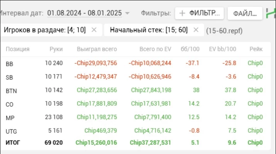Select the ИТОГ totals row
The width and height of the screenshot is (276, 154).
(135, 142)
